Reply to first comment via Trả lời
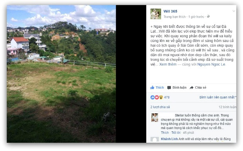This screenshot has width=243, height=151. pyautogui.click(x=176, y=133)
